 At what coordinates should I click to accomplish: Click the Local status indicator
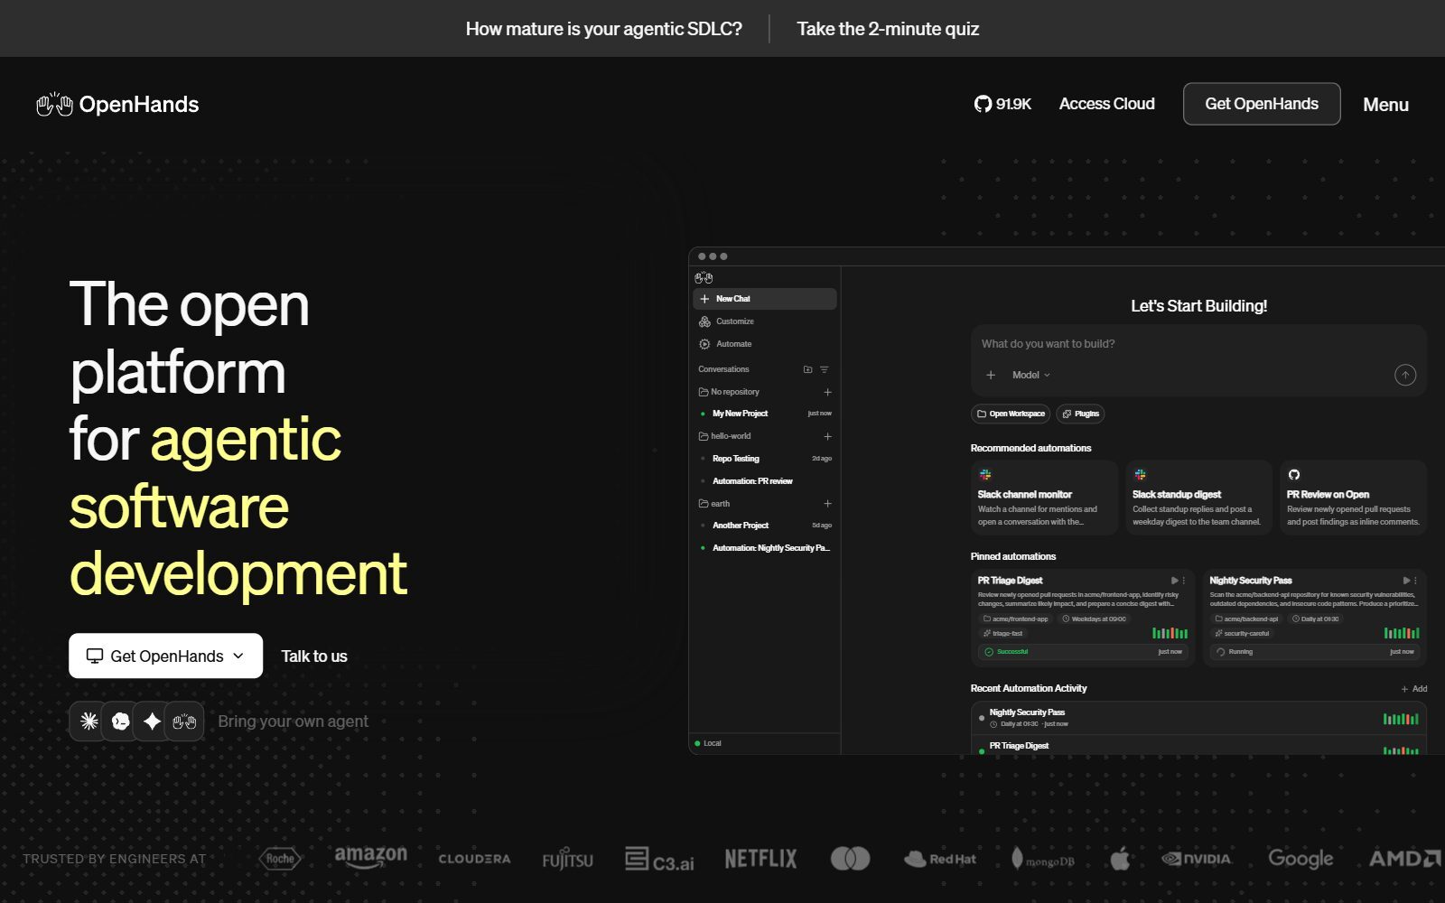pos(708,743)
